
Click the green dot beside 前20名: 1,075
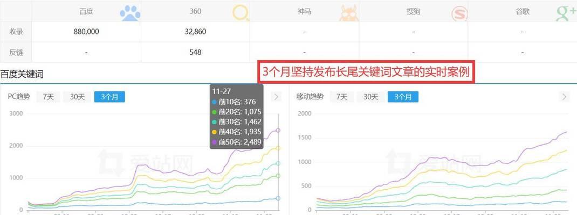tap(215, 112)
